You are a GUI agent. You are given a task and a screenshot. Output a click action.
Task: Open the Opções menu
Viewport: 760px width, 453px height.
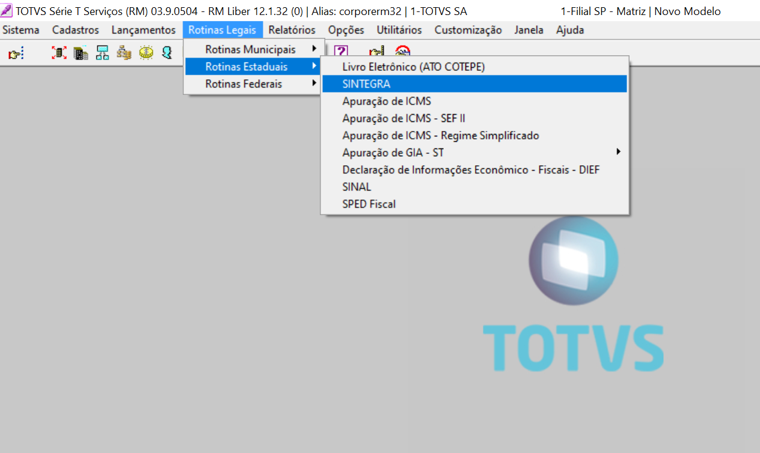[346, 30]
